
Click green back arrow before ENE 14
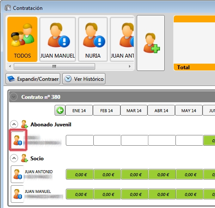pos(60,110)
